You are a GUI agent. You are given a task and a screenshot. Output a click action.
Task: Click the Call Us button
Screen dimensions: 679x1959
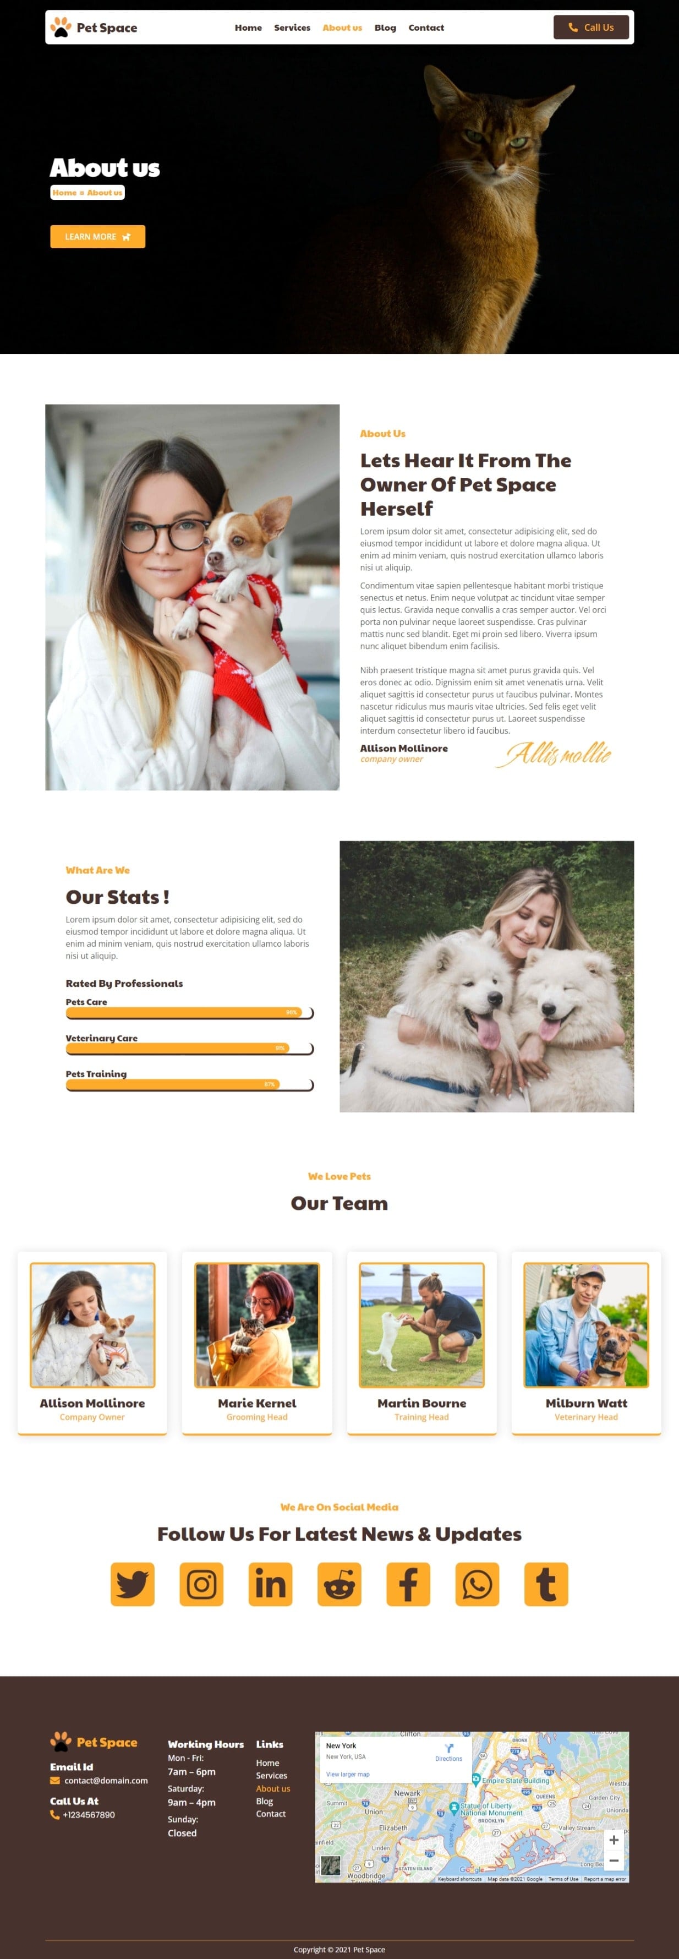click(x=592, y=28)
